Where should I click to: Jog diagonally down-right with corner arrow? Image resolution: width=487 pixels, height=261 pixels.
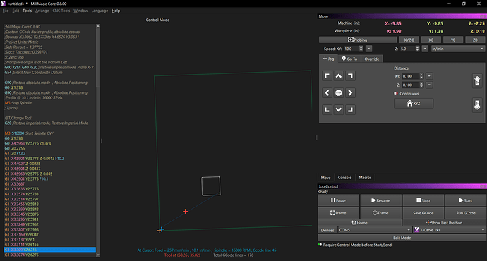[x=350, y=109]
